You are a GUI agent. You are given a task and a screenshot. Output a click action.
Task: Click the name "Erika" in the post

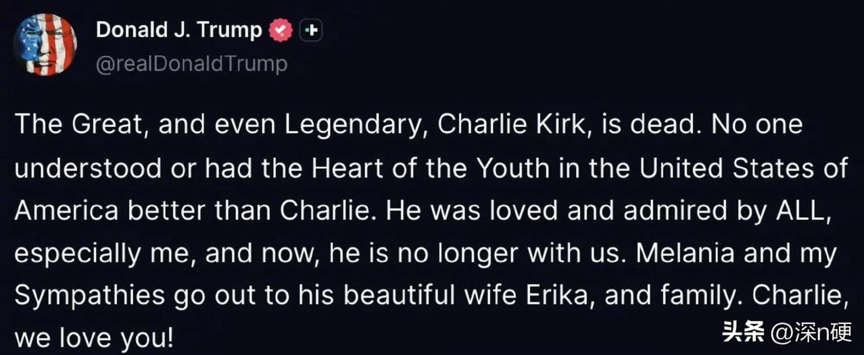(x=575, y=296)
